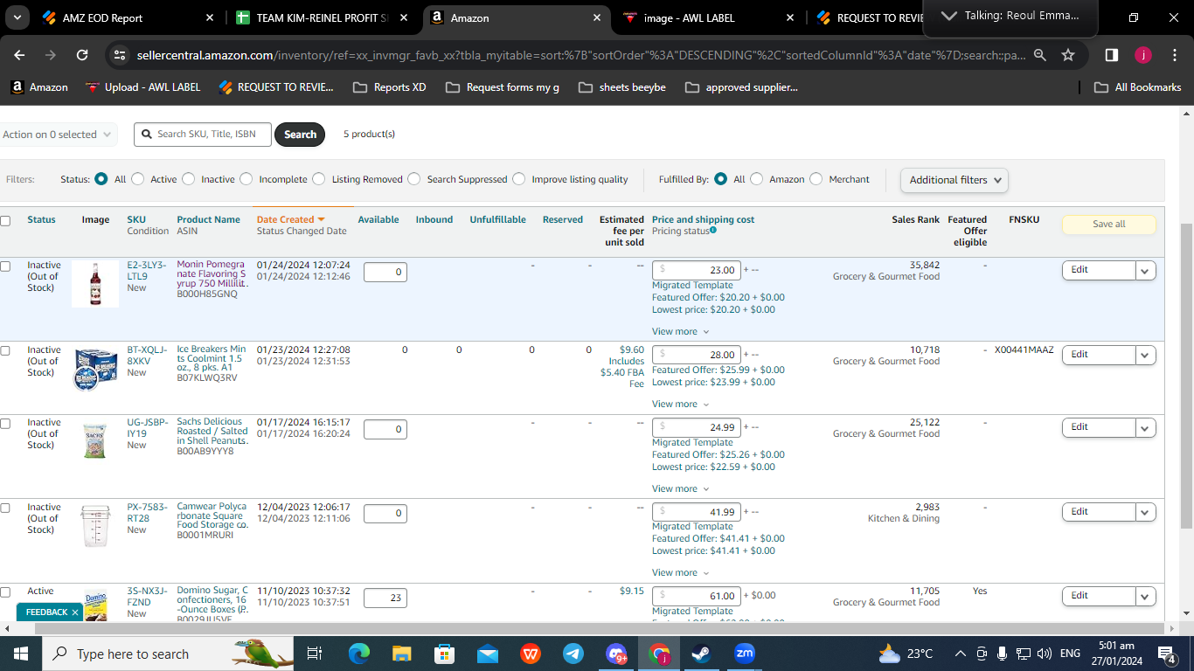The width and height of the screenshot is (1194, 671).
Task: Select the Active status filter
Action: click(138, 179)
